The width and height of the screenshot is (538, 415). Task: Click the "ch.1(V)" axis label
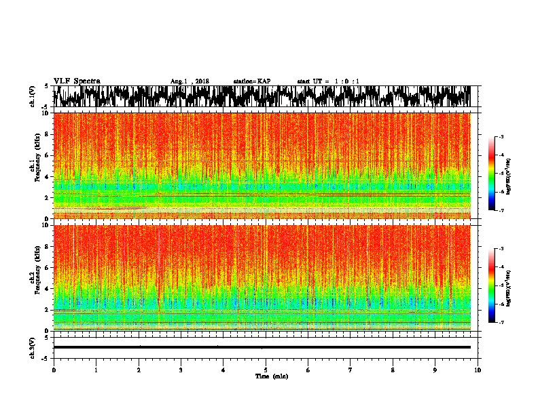click(x=32, y=97)
